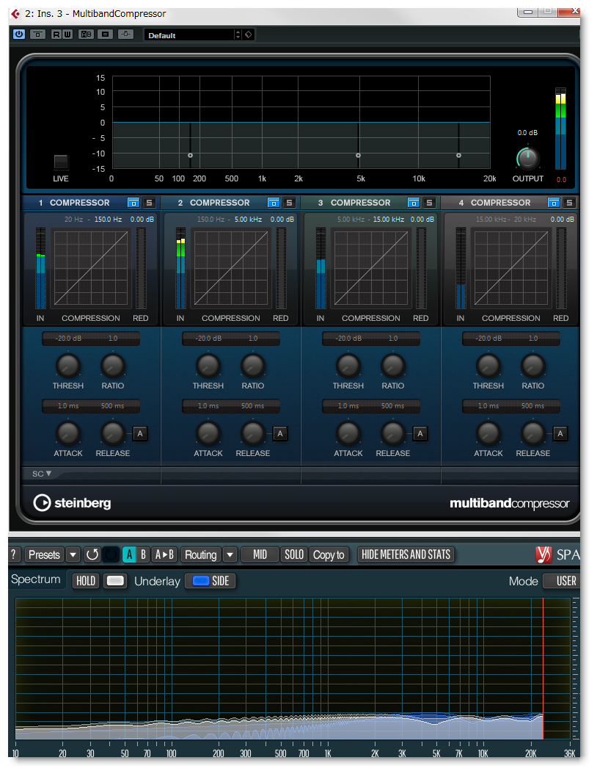
Task: Click the OUTPUT knob
Action: [527, 159]
